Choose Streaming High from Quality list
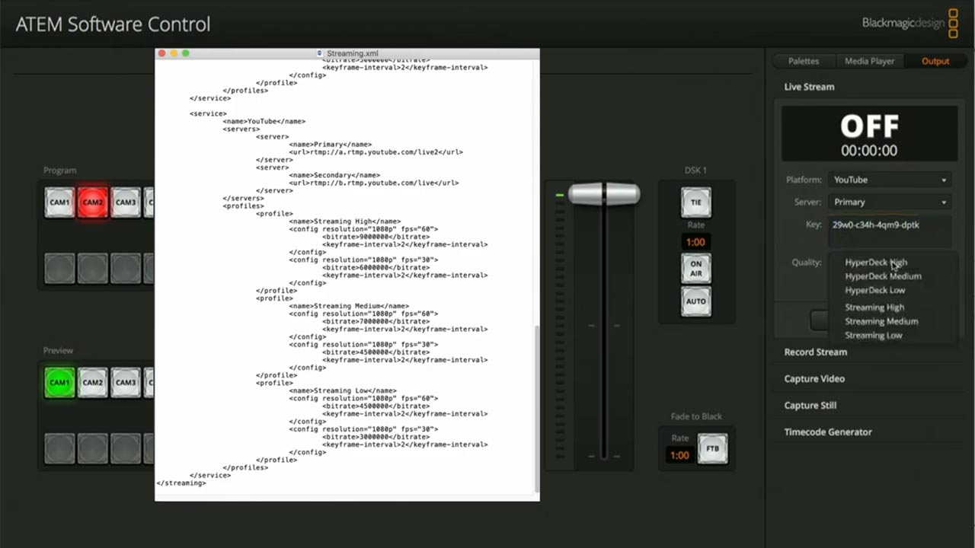975x548 pixels. (x=874, y=307)
